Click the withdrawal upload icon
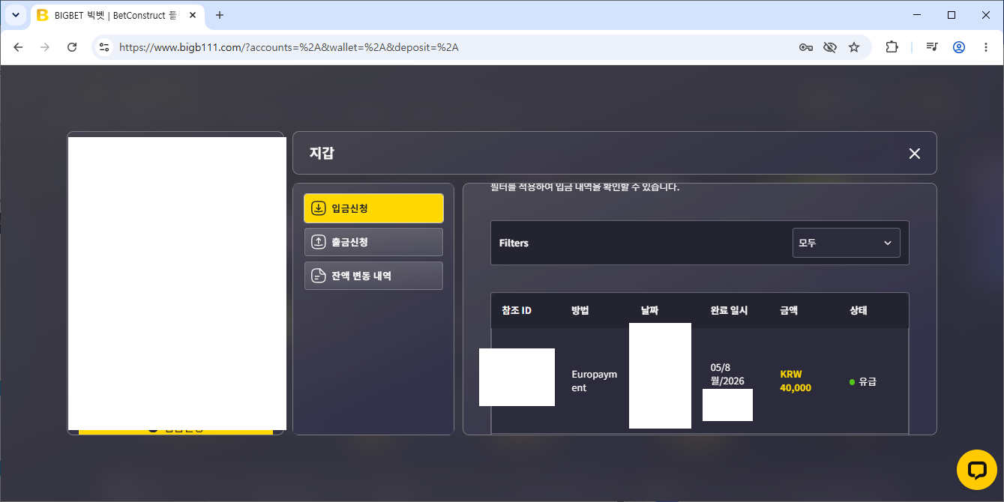Viewport: 1004px width, 502px height. 318,242
